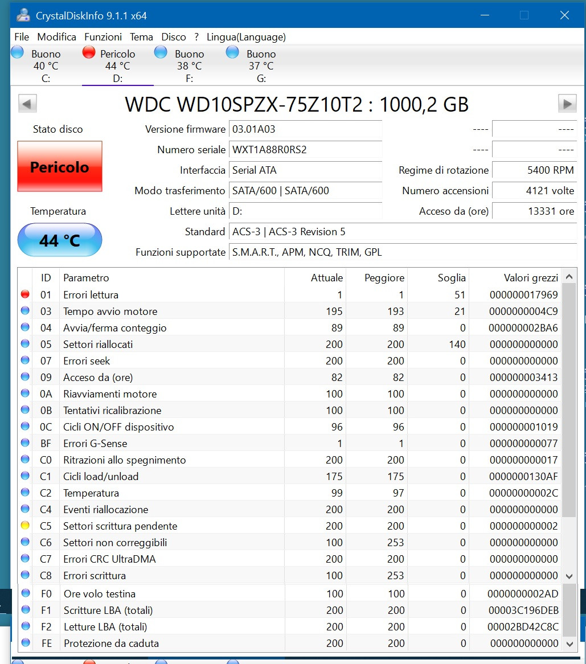Viewport: 586px width, 664px height.
Task: Click status icon of Scritture LBA (totali) row
Action: pyautogui.click(x=26, y=609)
